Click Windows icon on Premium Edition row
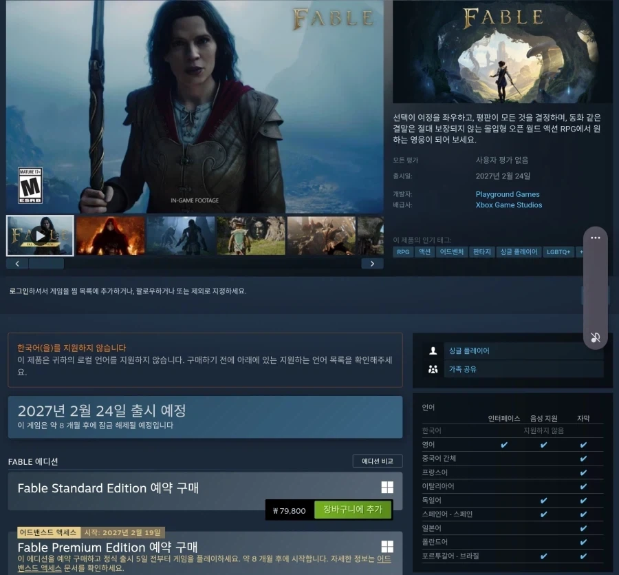This screenshot has width=619, height=575. [x=387, y=547]
